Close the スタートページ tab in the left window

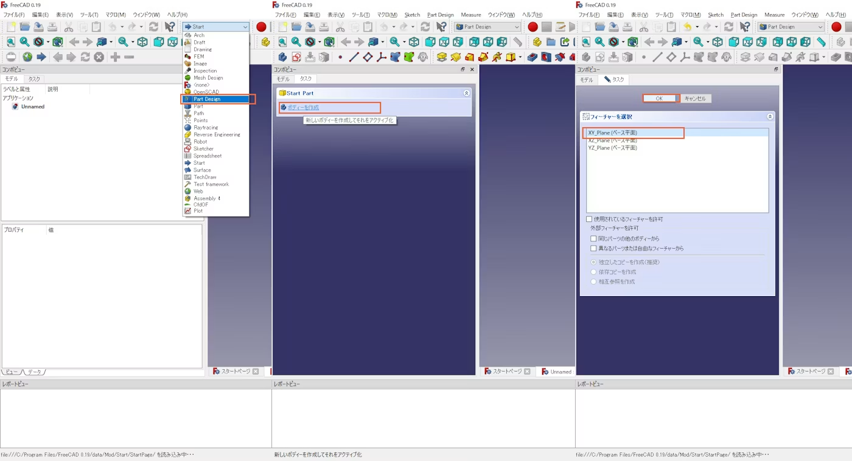[x=256, y=372]
